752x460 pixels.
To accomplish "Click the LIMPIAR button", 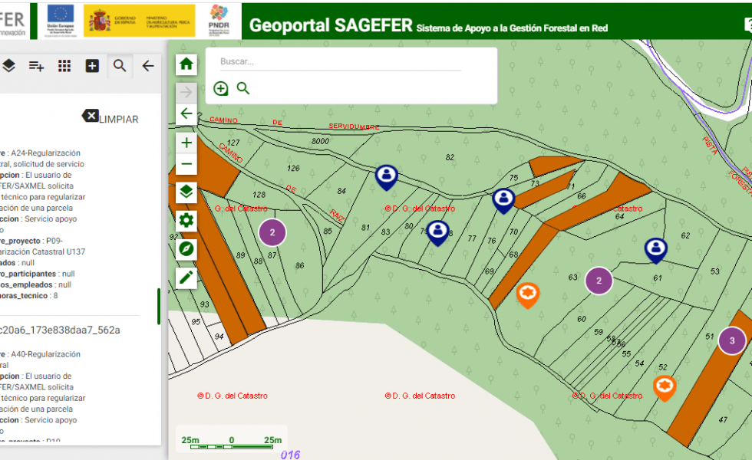I will coord(111,117).
